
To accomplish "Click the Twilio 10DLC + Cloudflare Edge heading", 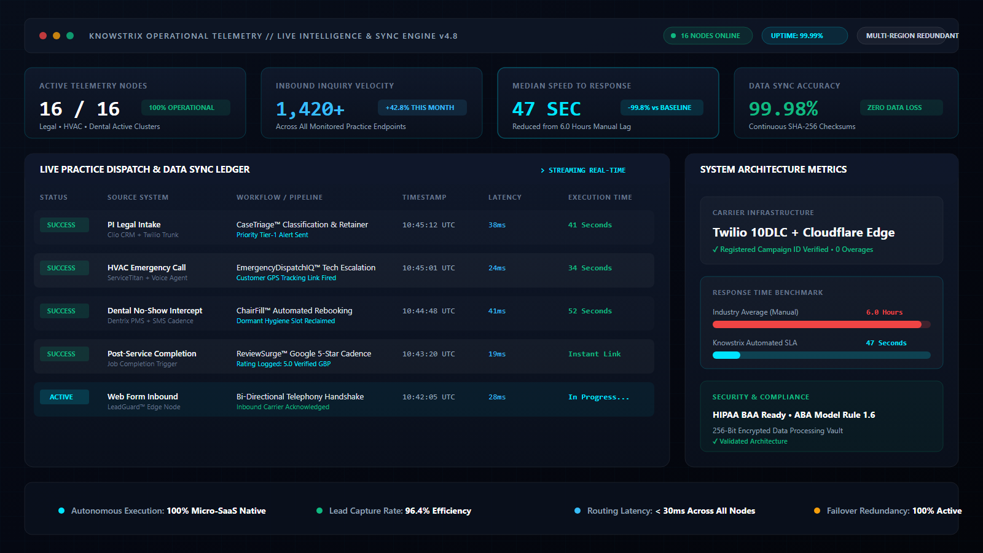I will coord(804,232).
